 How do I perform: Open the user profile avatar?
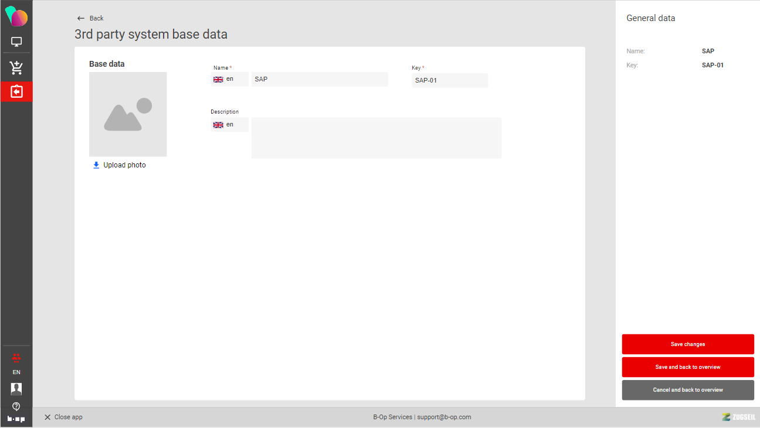[x=16, y=389]
